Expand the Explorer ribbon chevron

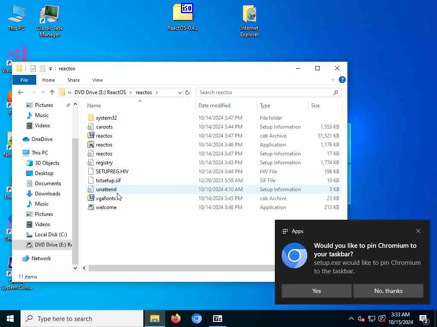click(333, 80)
